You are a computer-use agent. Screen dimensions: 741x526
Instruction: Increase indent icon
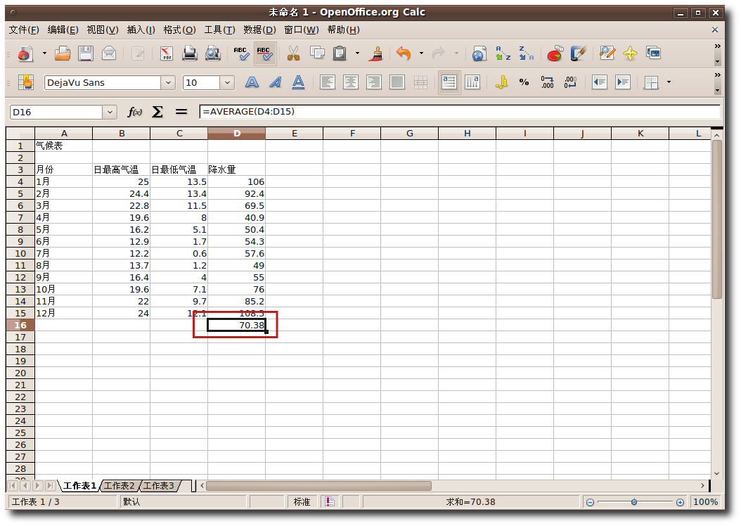[x=623, y=83]
